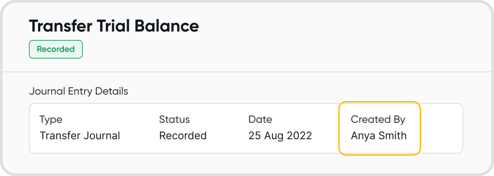Select the 25 Aug 2022 date value
The width and height of the screenshot is (494, 176).
point(280,136)
